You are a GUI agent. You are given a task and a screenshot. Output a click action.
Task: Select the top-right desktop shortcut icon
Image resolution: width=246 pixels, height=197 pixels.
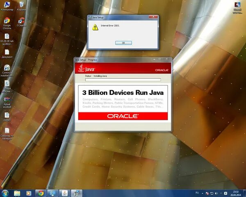click(237, 7)
